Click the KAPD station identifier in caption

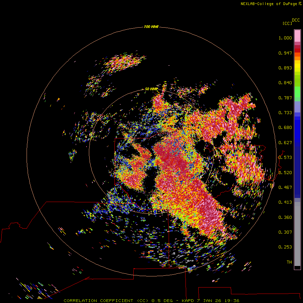tap(188, 301)
